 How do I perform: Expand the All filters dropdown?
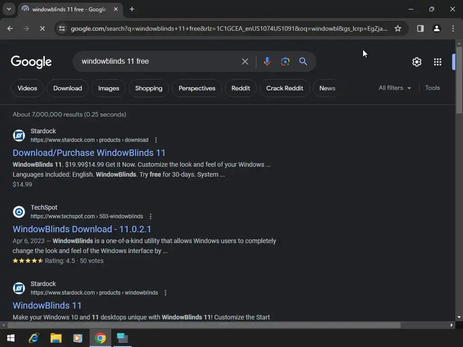coord(395,88)
